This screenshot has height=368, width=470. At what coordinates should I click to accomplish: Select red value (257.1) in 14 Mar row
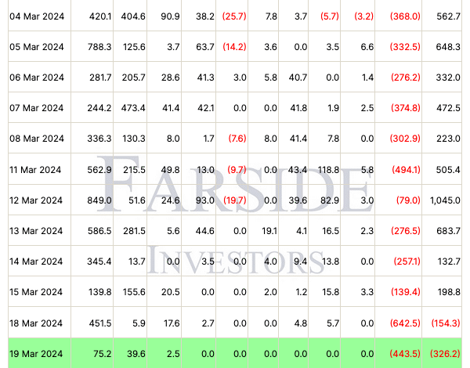pos(407,262)
